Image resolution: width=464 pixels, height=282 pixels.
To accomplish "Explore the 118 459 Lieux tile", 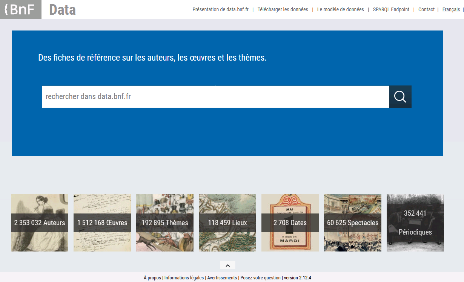I will pos(227,223).
